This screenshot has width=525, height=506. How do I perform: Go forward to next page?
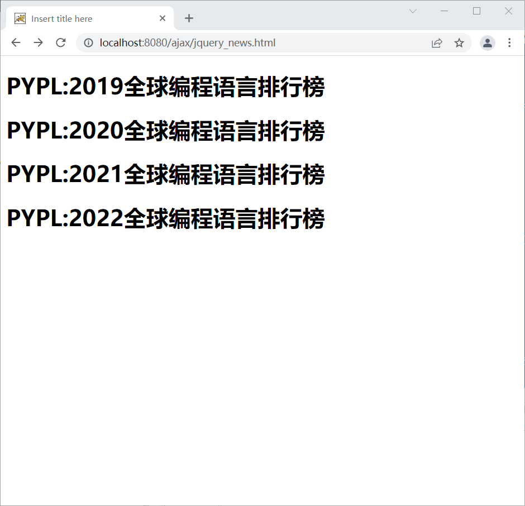pos(38,43)
